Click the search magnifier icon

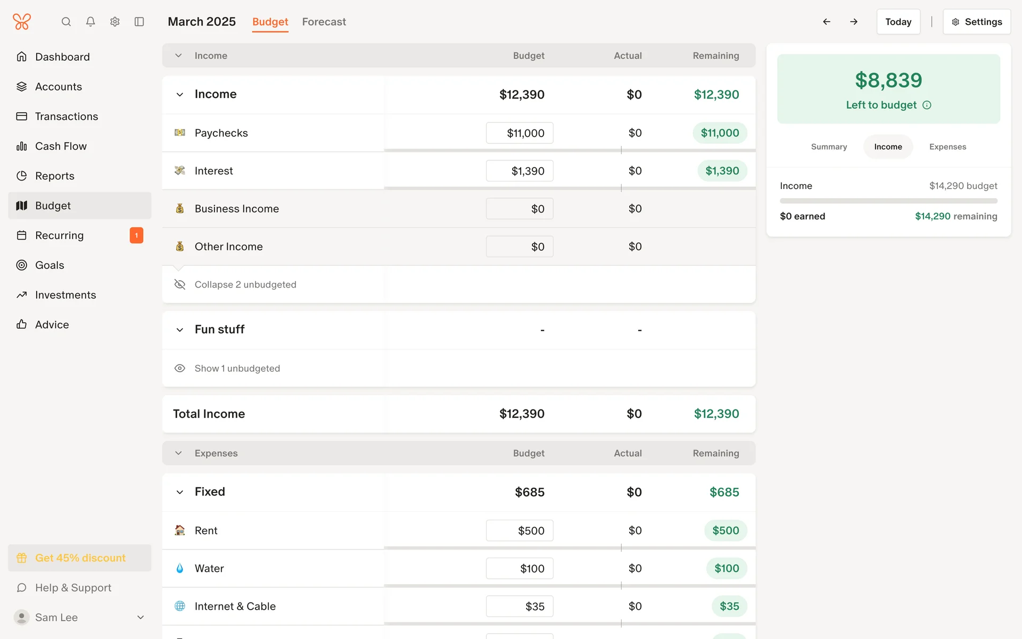[66, 22]
